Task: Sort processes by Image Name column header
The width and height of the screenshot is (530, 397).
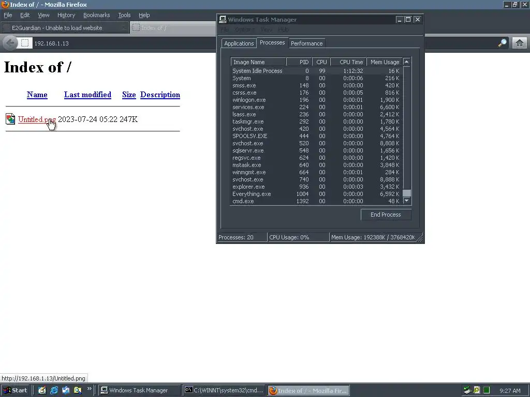Action: point(259,62)
